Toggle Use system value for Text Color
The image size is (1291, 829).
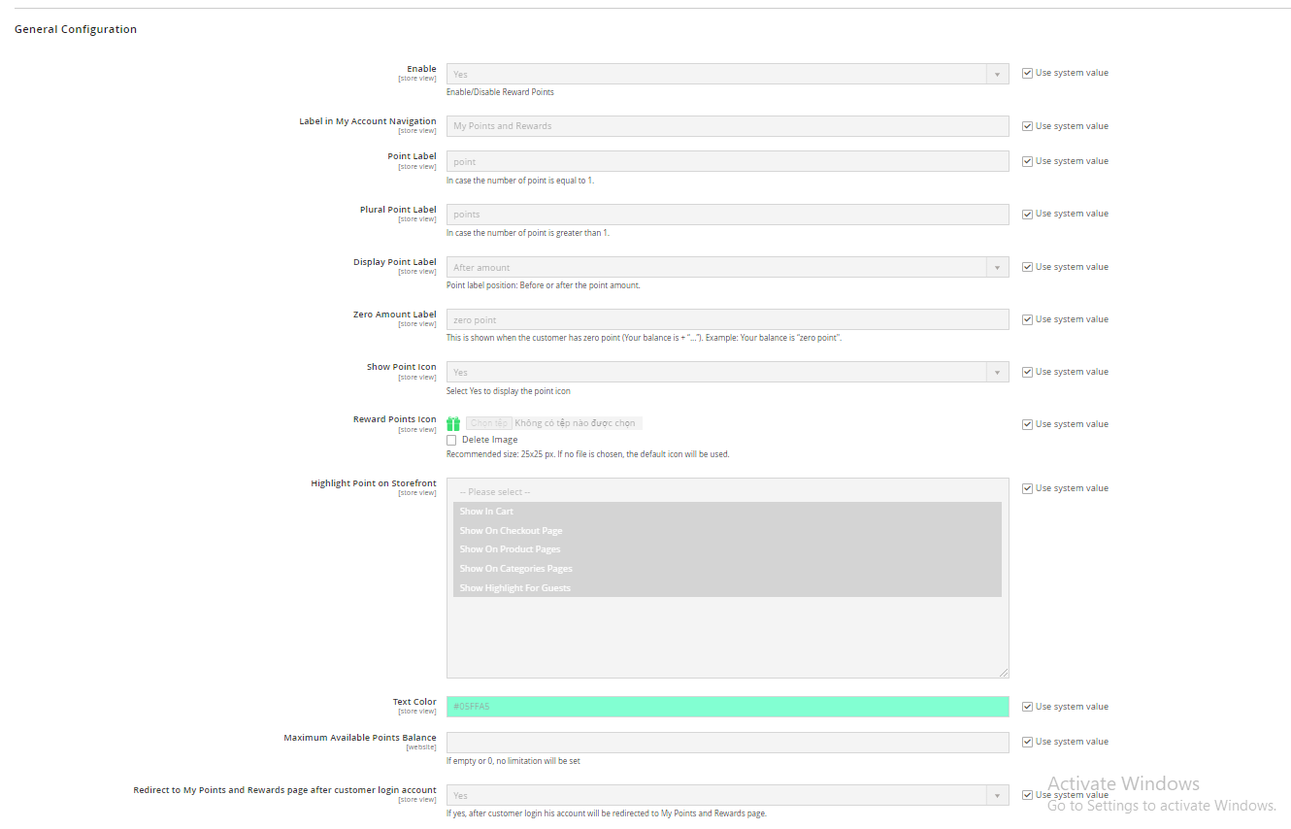pyautogui.click(x=1027, y=707)
